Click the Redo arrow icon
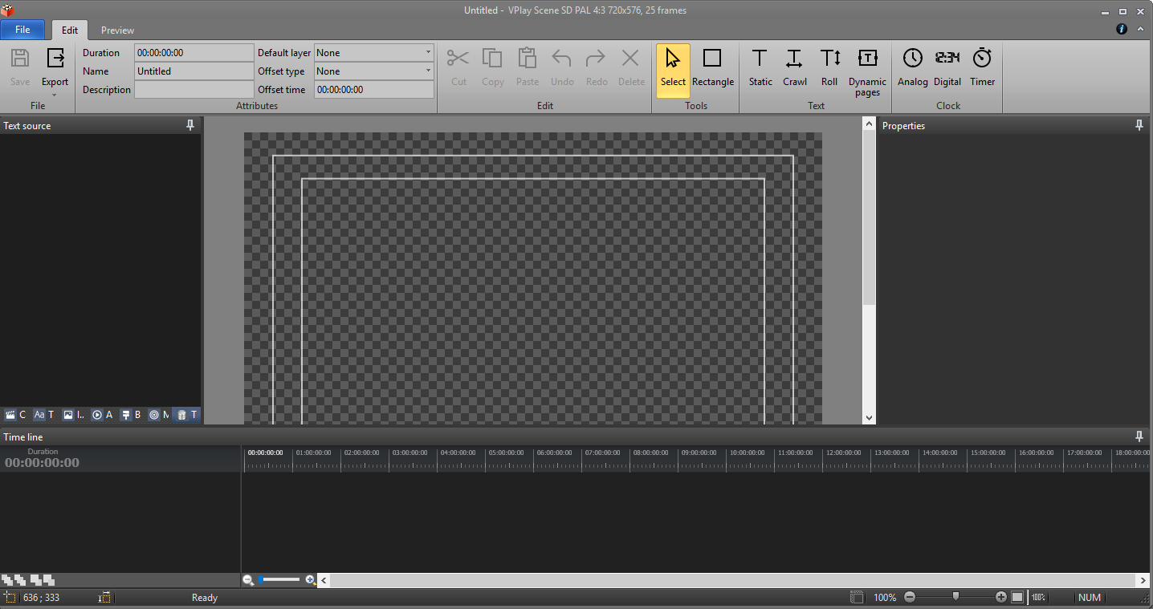 click(x=596, y=67)
